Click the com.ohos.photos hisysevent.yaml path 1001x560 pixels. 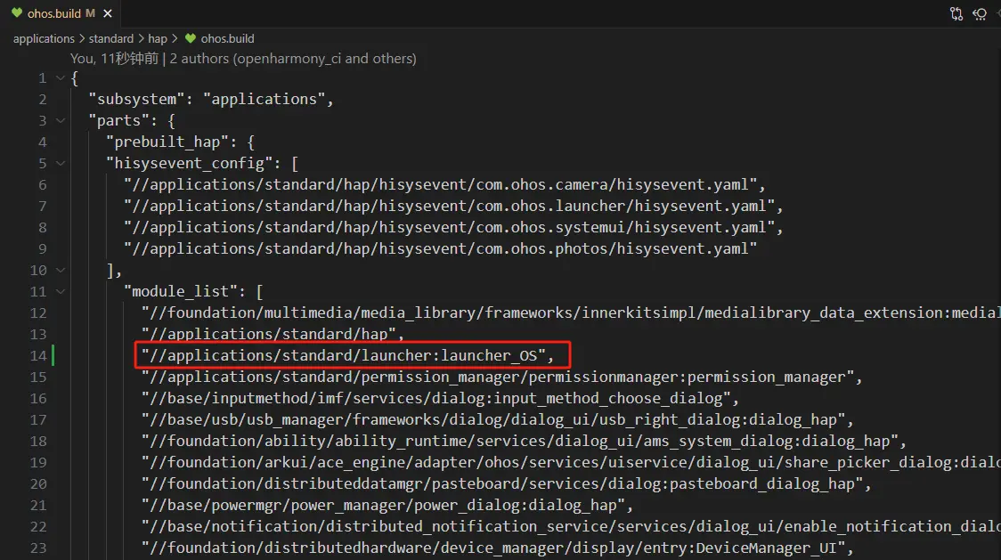[x=441, y=249]
